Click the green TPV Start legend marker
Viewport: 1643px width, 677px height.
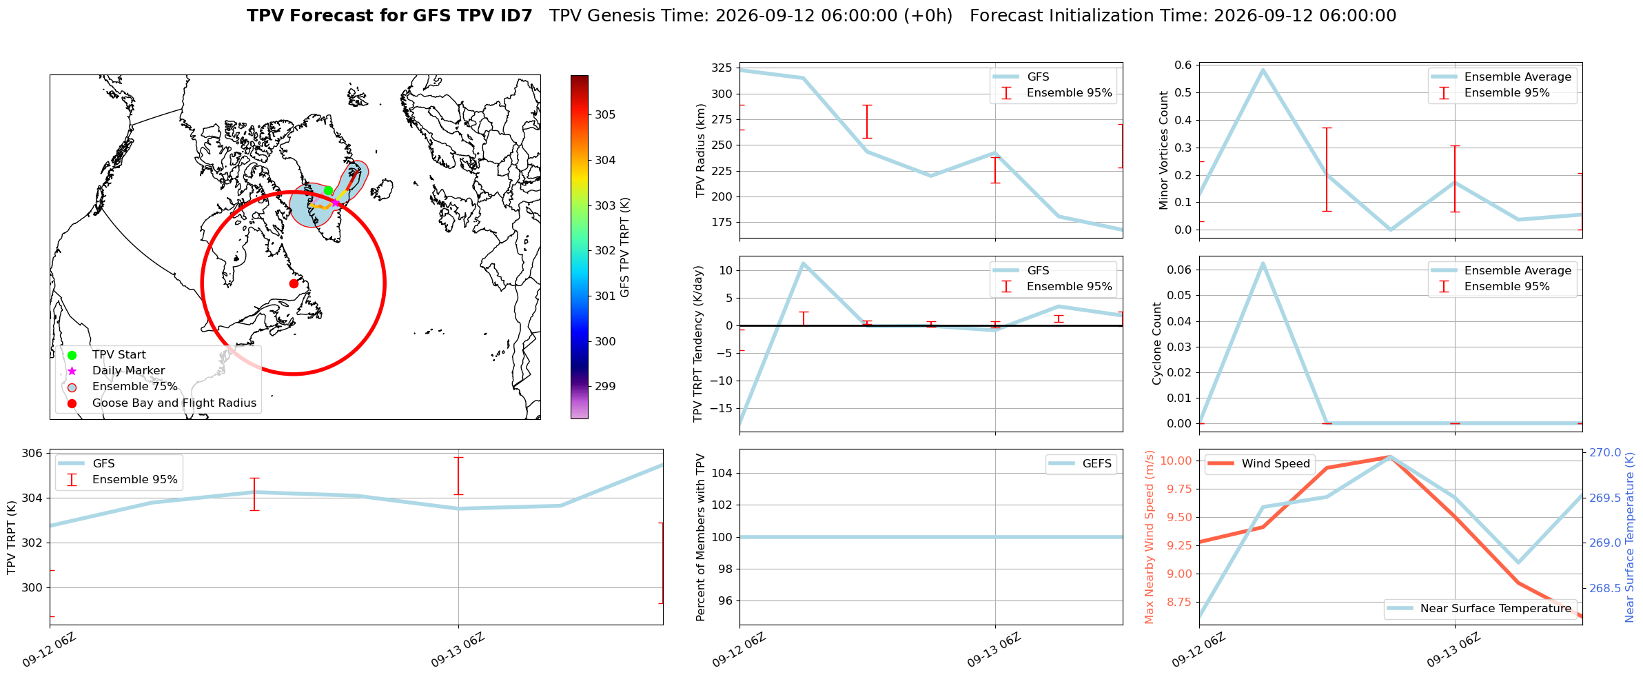[x=72, y=355]
